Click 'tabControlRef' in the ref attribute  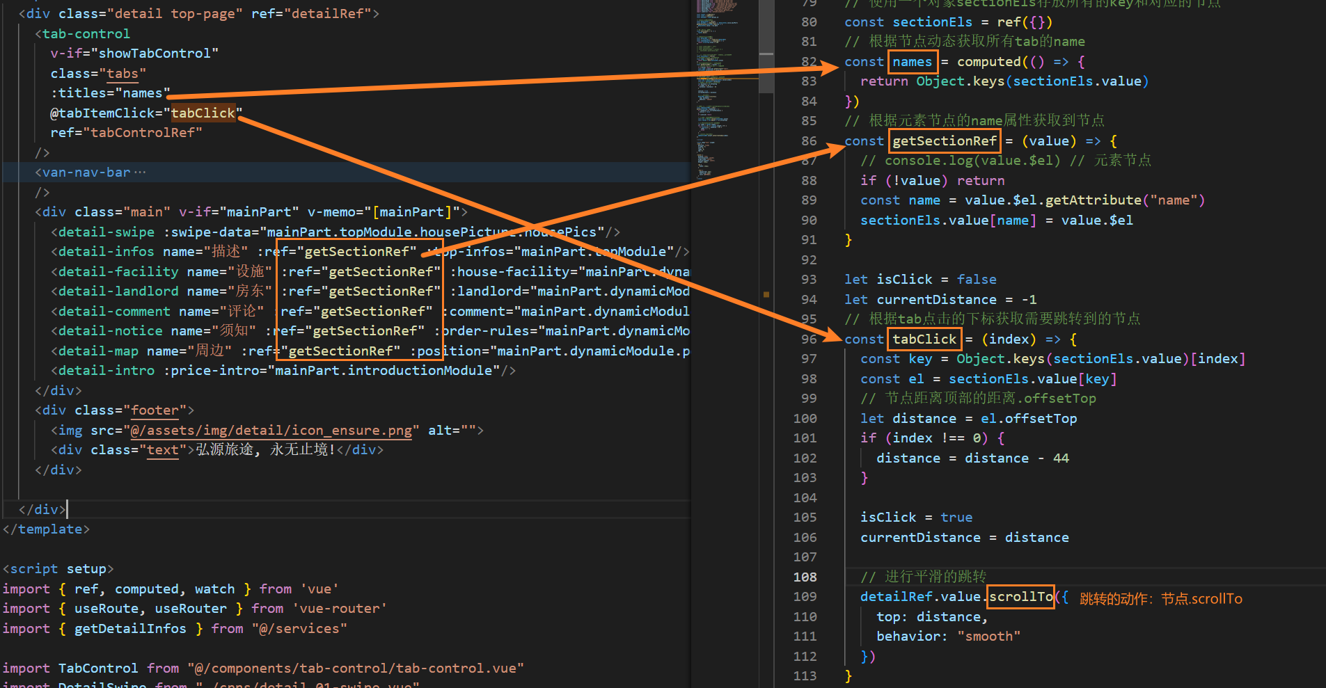[143, 132]
